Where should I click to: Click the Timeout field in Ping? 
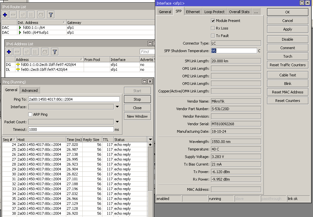tap(71, 129)
